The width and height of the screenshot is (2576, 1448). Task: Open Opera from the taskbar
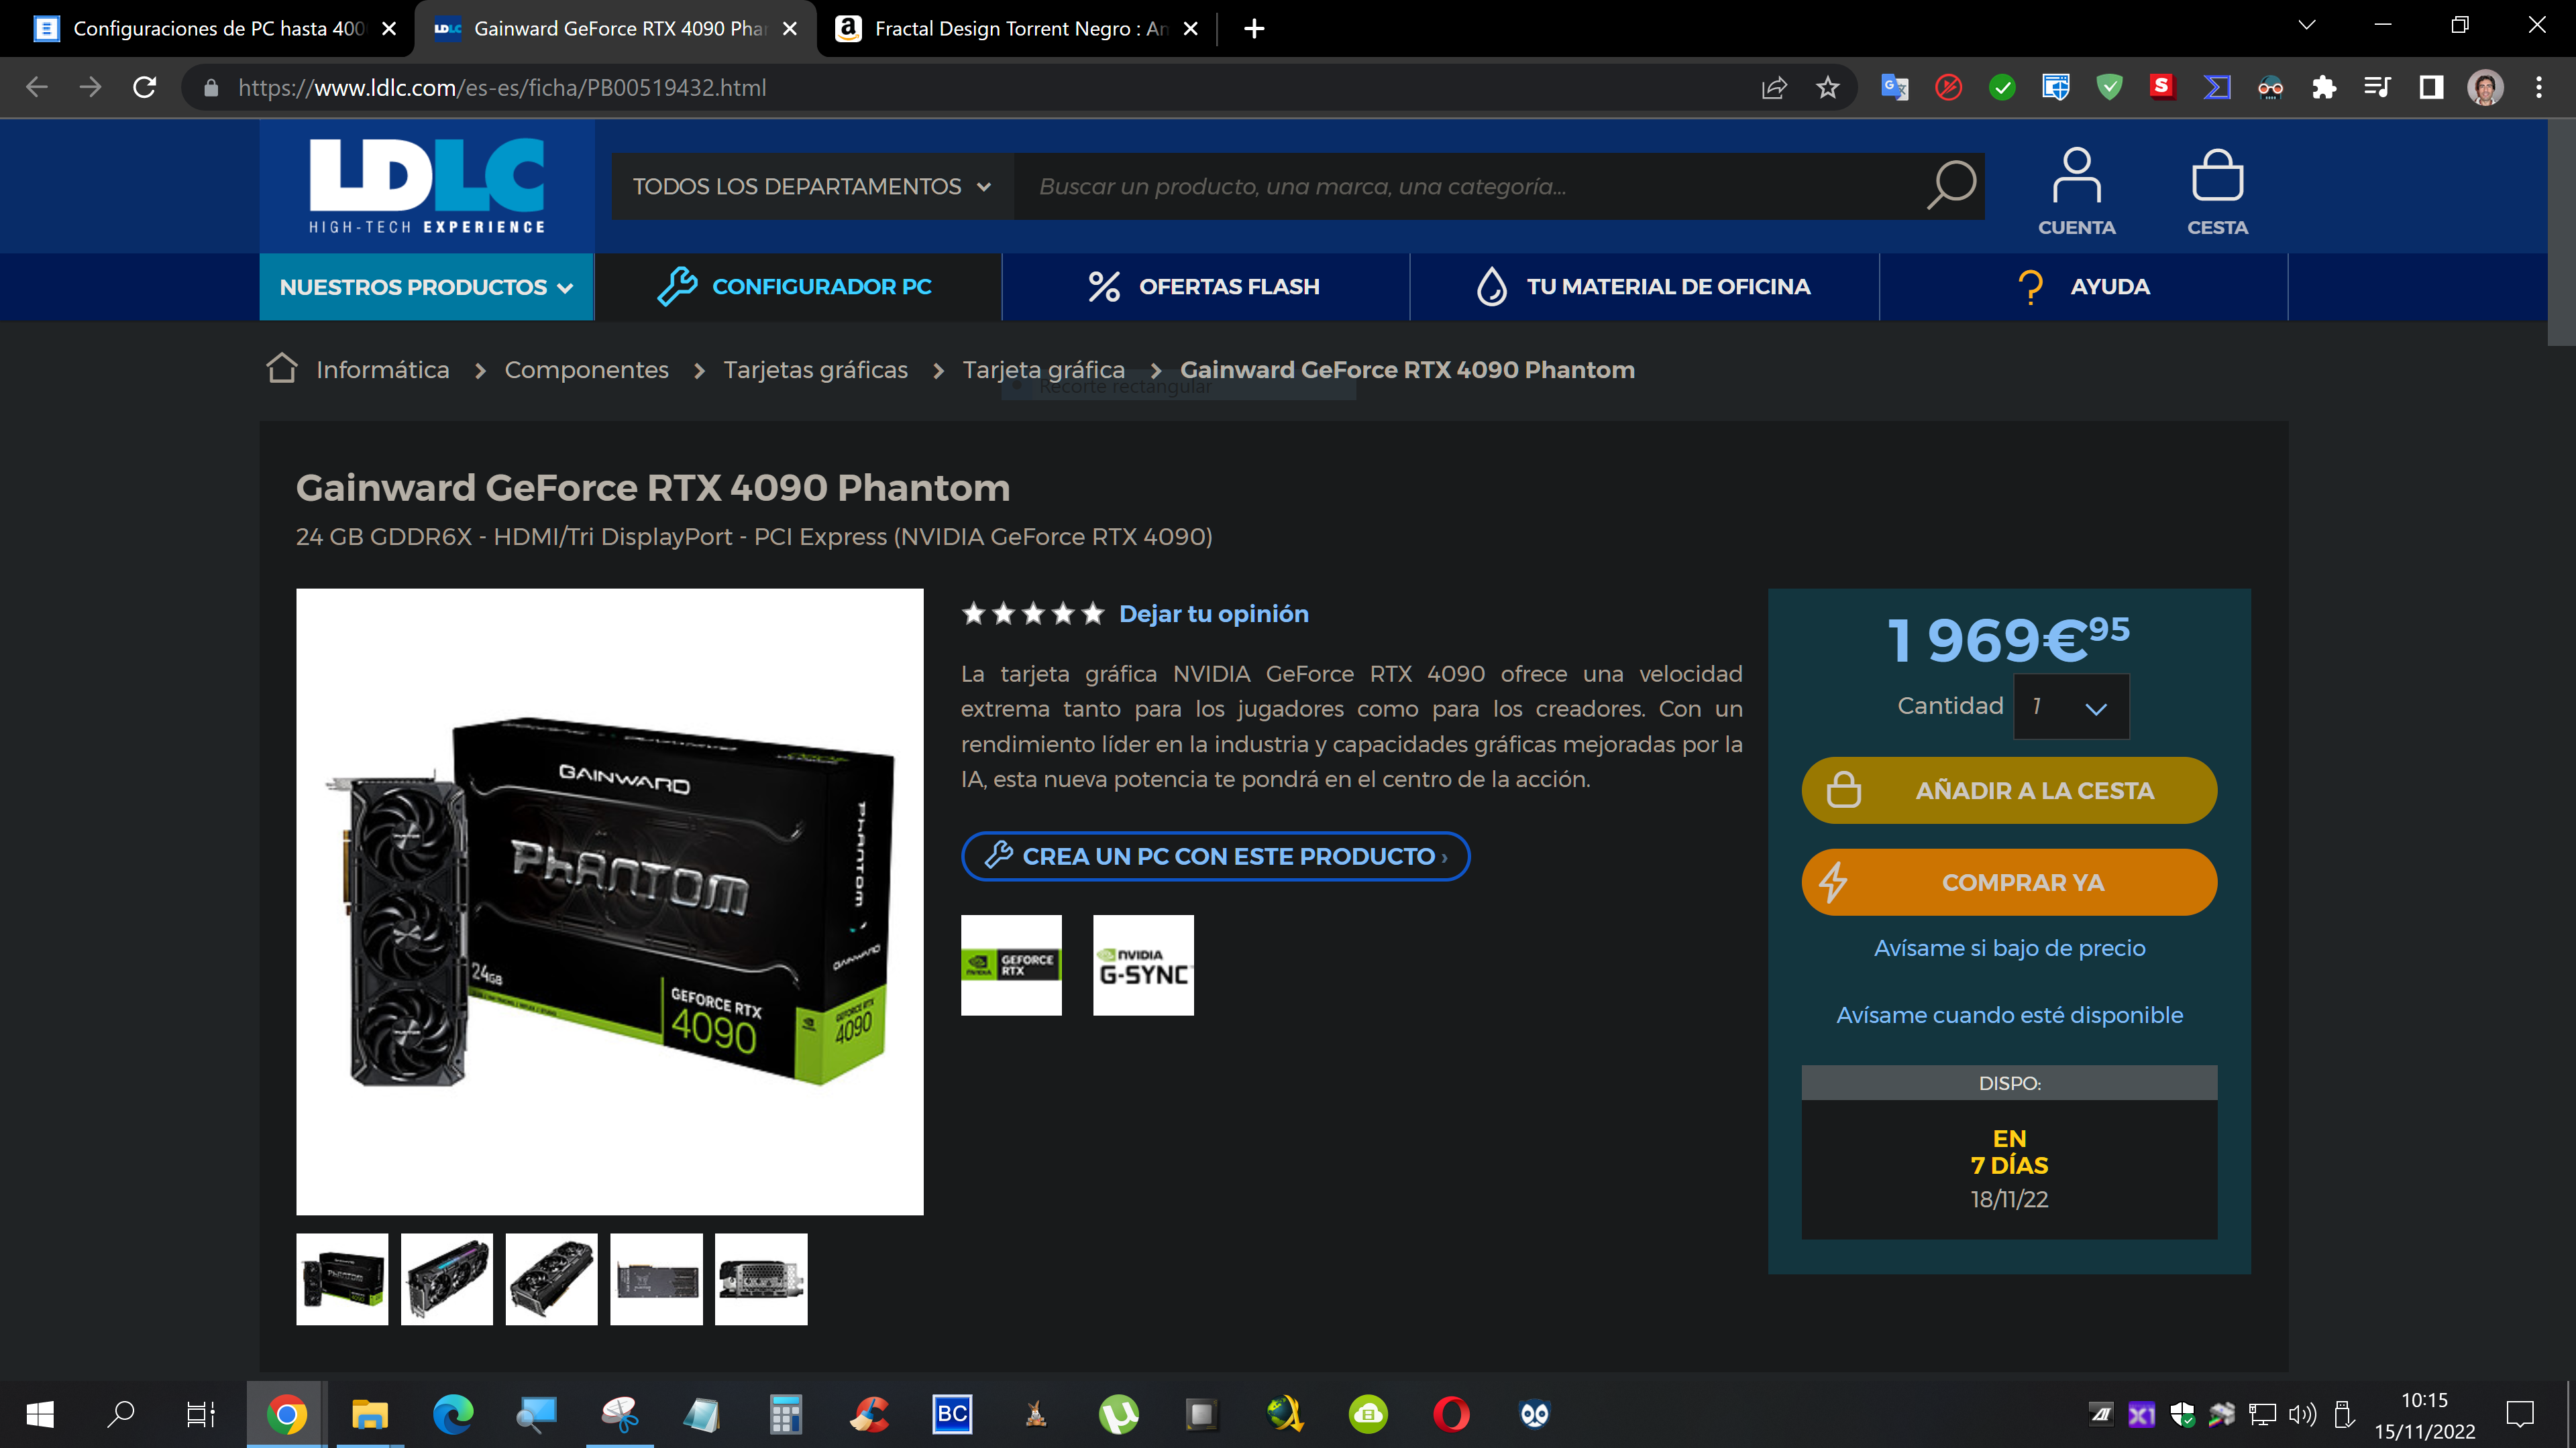1451,1414
